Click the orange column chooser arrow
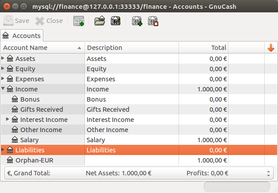Screen dimensions: 278x193 point(271,48)
